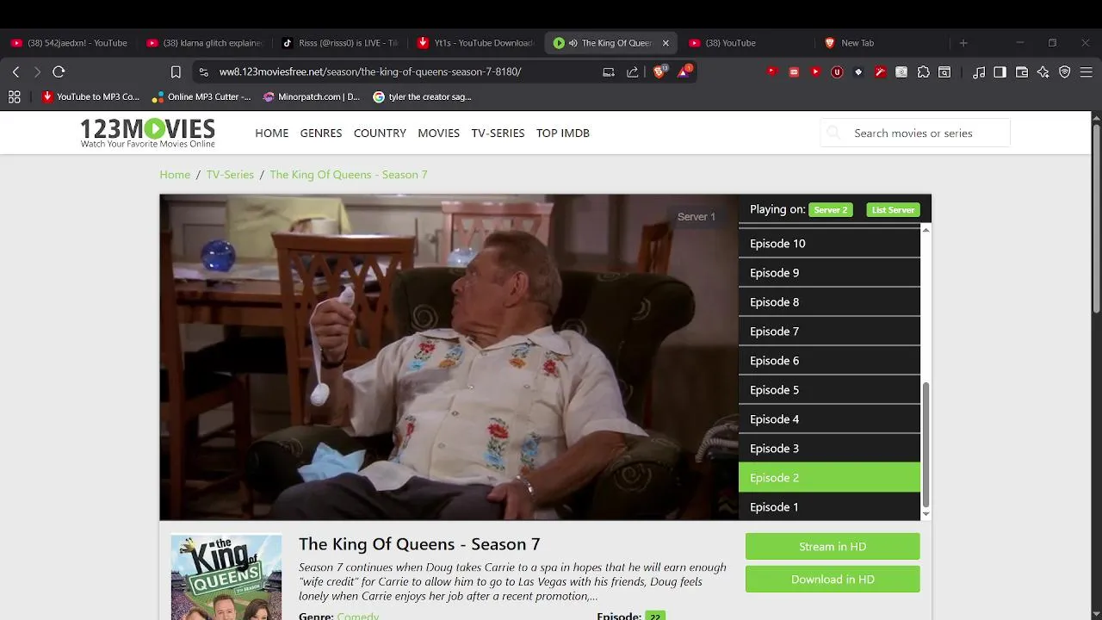Play Episode 1 from the list
This screenshot has width=1102, height=620.
pyautogui.click(x=829, y=507)
